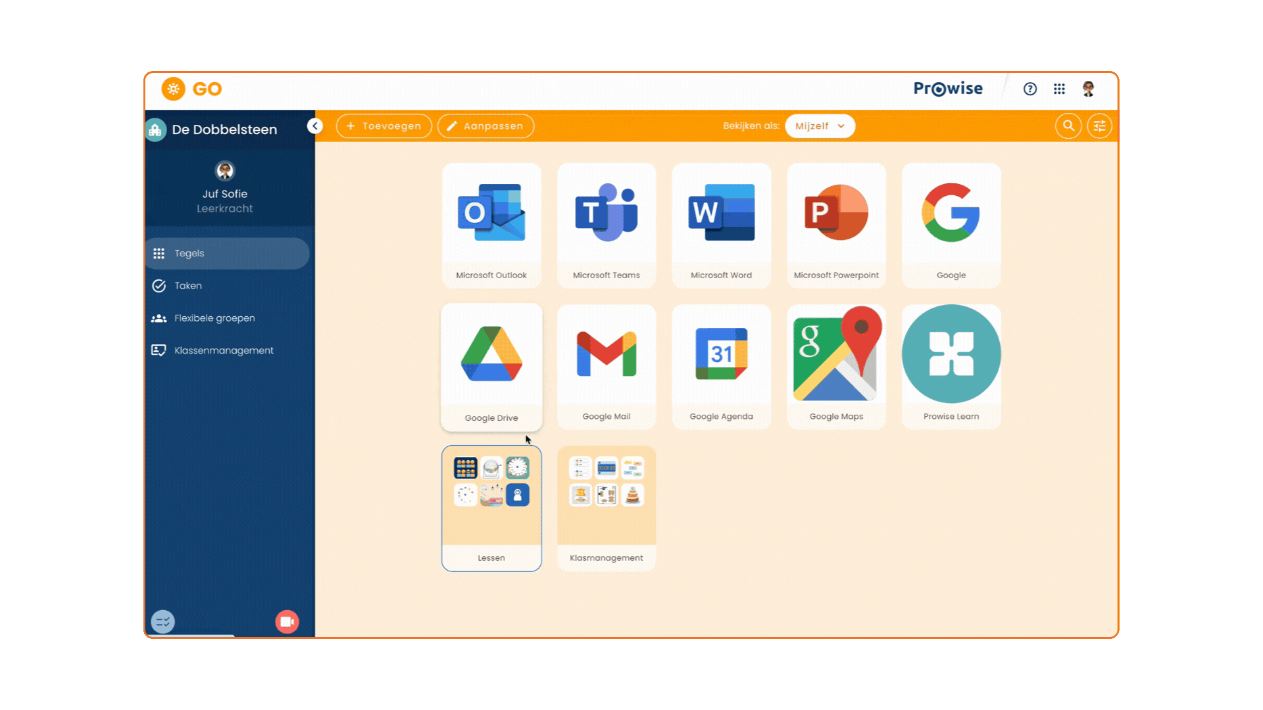Viewport: 1263px width, 710px height.
Task: Open the user profile avatar menu
Action: (x=1088, y=89)
